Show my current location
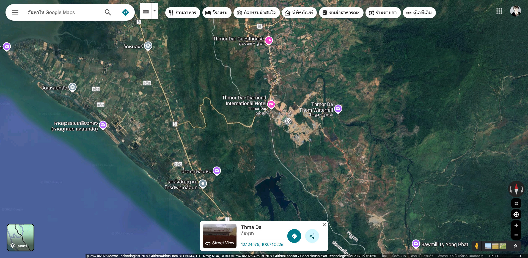This screenshot has width=528, height=258. click(x=516, y=215)
